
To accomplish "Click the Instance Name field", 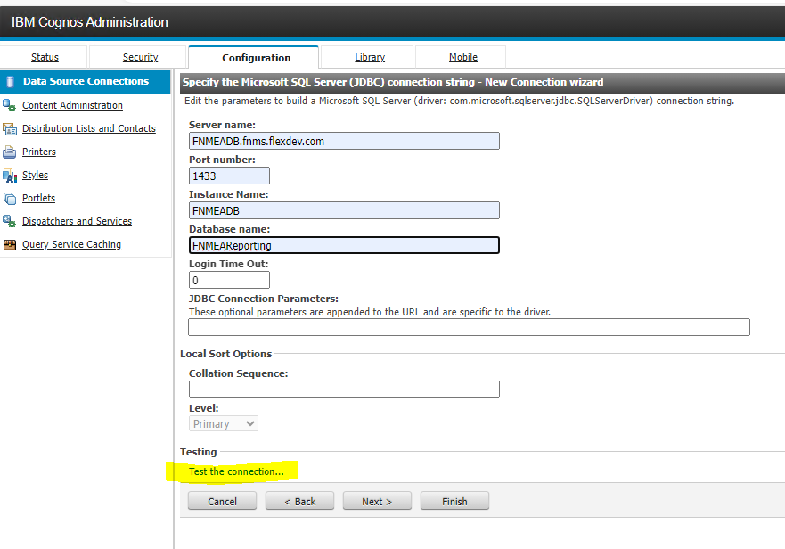I will (x=344, y=210).
